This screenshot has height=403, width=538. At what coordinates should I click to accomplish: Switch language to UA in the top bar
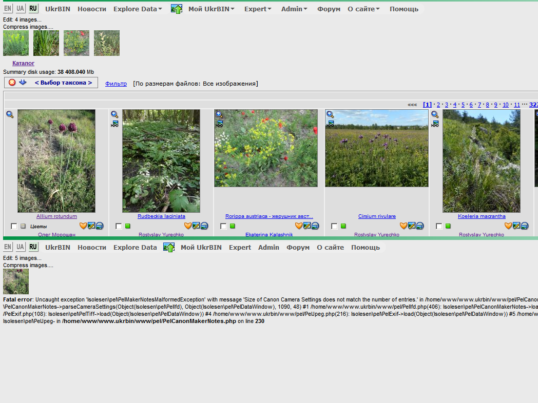[x=20, y=9]
